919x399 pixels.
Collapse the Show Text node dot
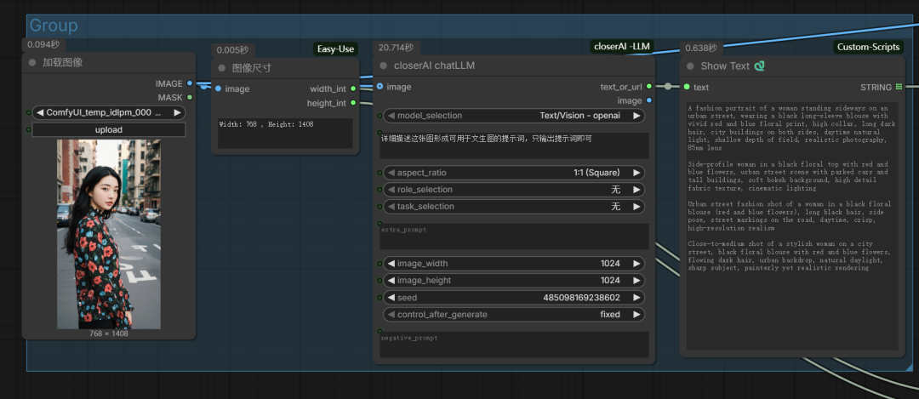click(690, 66)
